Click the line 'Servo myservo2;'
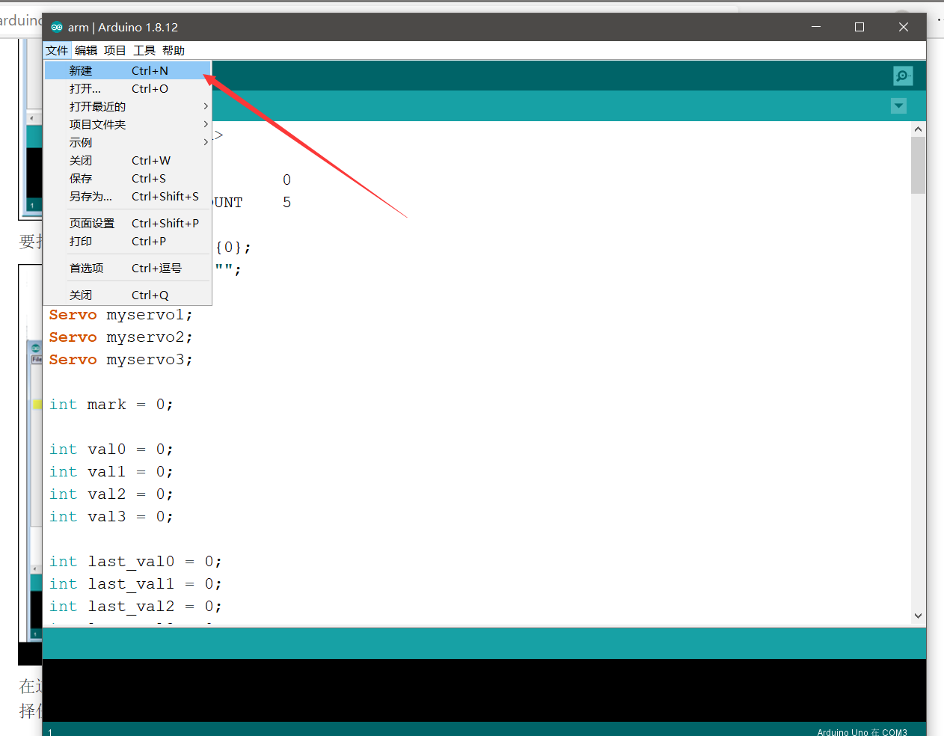The height and width of the screenshot is (736, 944). point(121,337)
